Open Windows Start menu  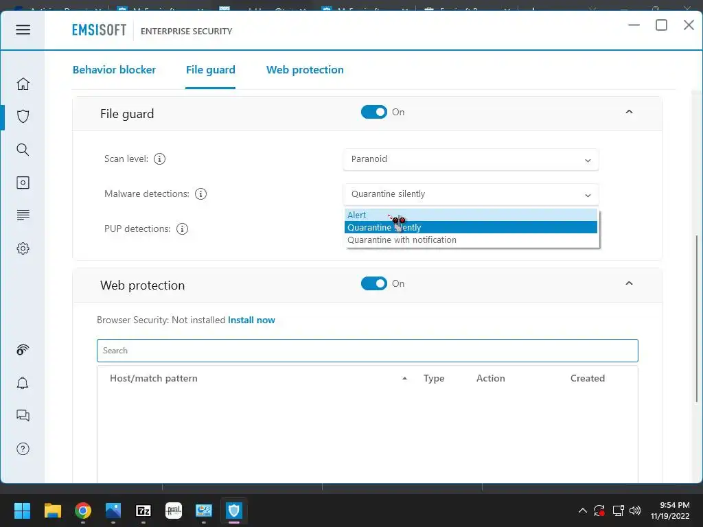point(22,511)
